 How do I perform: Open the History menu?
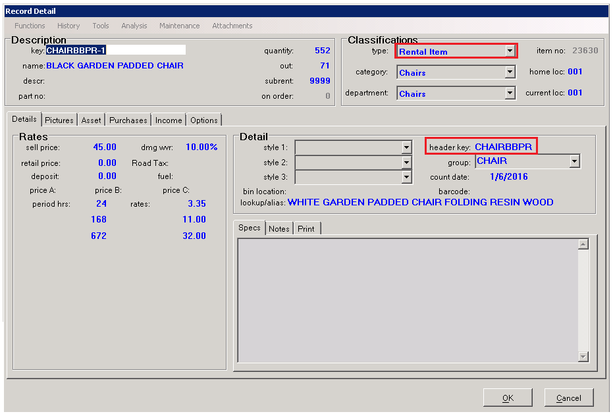point(68,26)
